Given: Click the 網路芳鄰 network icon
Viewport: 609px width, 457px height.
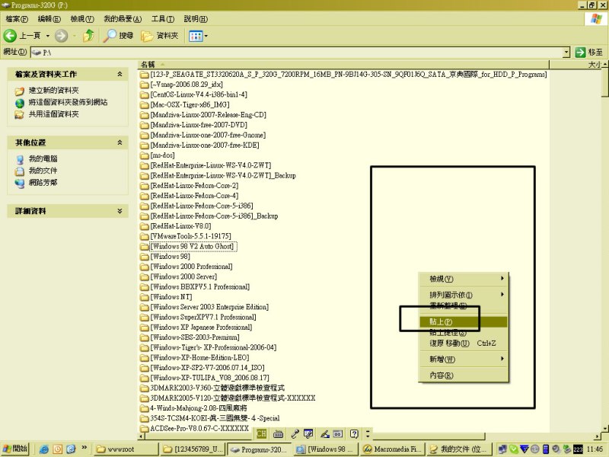Looking at the screenshot, I should (x=20, y=183).
